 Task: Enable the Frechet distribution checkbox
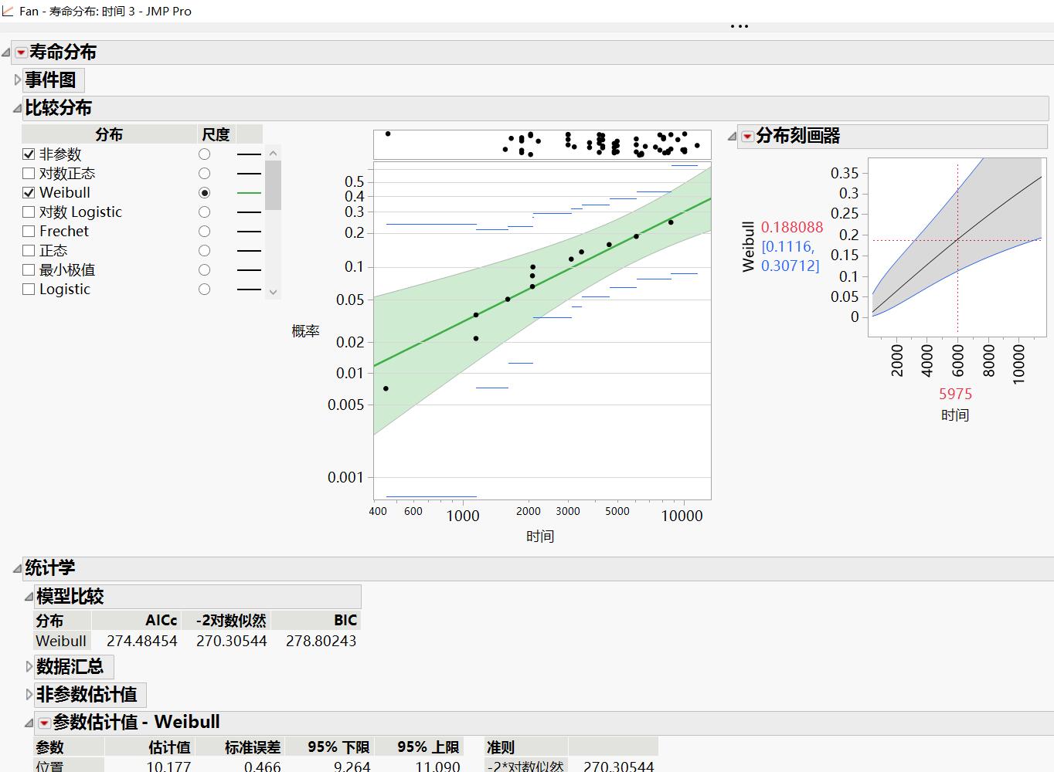[29, 232]
